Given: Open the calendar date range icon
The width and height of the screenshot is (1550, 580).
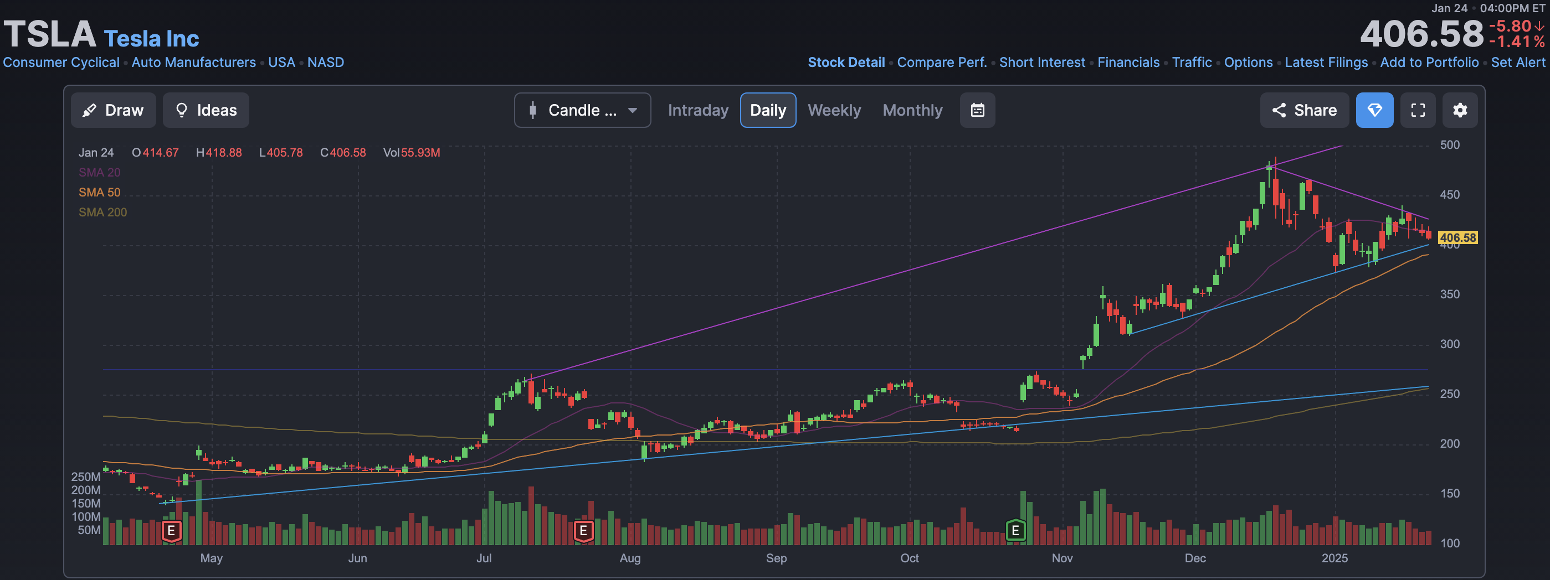Looking at the screenshot, I should (977, 110).
